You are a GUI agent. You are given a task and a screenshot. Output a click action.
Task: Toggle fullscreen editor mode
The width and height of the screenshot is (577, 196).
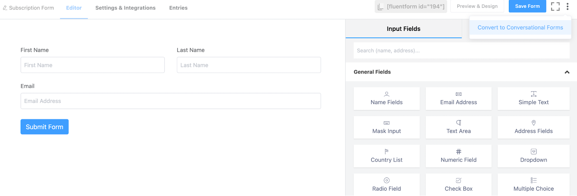point(555,6)
